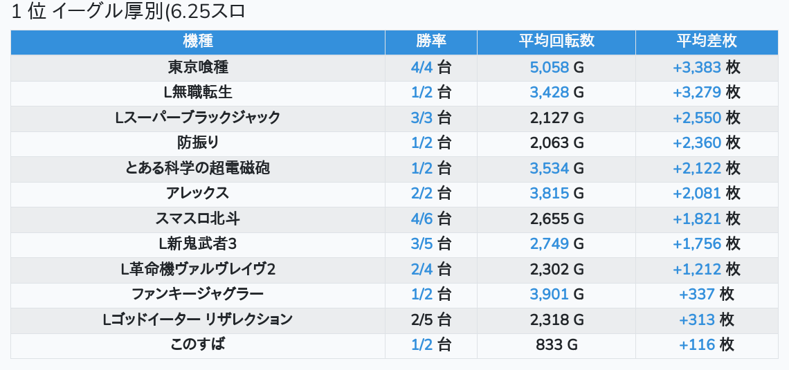The width and height of the screenshot is (789, 370).
Task: Sort by 勝率 column header
Action: [x=430, y=41]
